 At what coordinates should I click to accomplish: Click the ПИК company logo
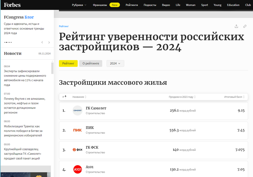click(78, 130)
